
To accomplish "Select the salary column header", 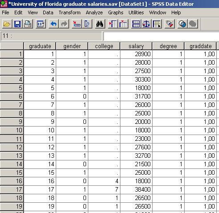I will coord(136,46).
